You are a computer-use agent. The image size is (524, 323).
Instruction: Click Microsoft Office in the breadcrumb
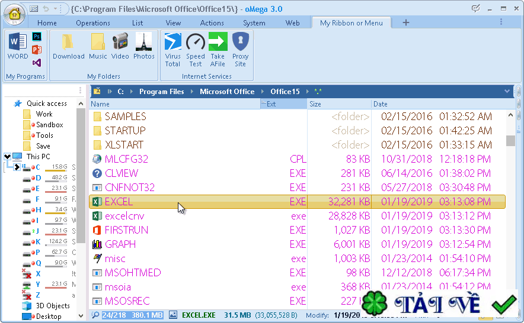[x=227, y=92]
